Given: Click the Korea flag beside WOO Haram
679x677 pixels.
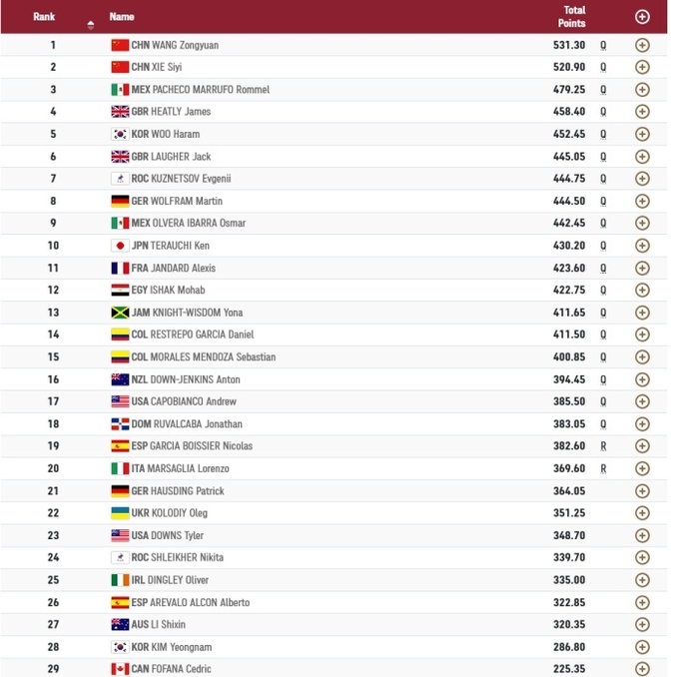Looking at the screenshot, I should pos(120,134).
